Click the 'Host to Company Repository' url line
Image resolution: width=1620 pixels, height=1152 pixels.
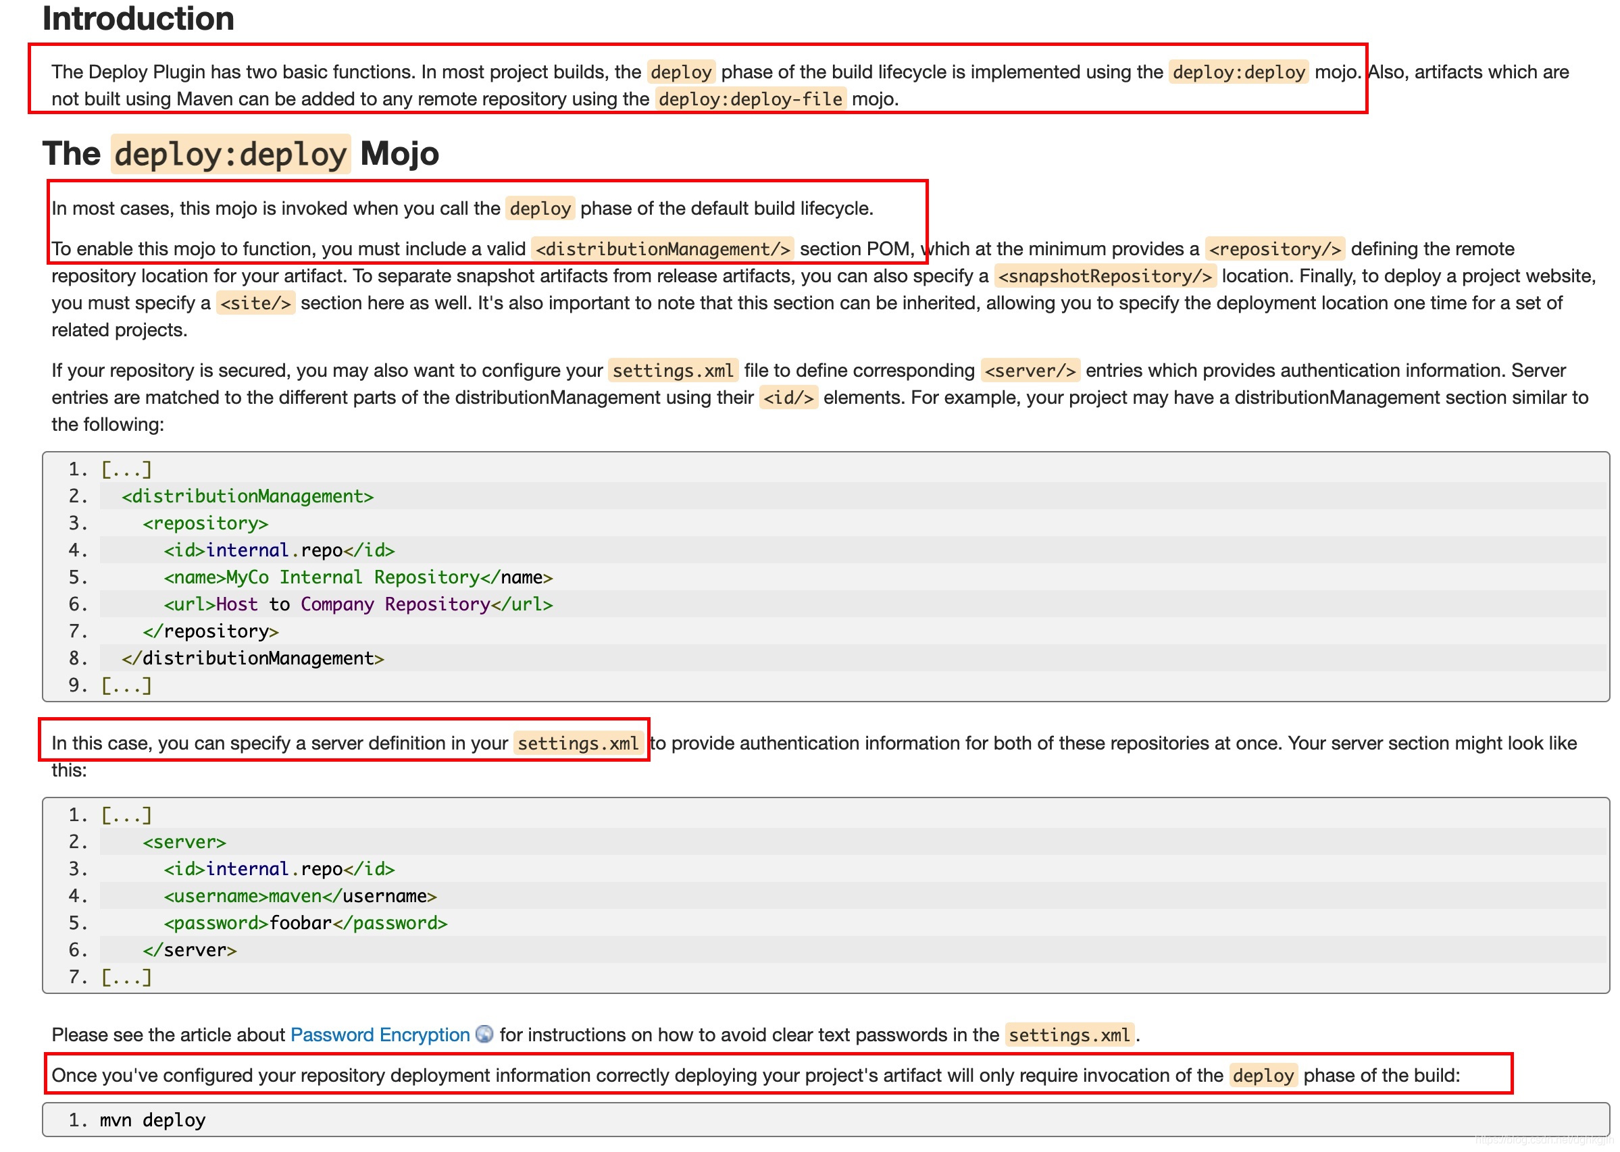click(358, 604)
